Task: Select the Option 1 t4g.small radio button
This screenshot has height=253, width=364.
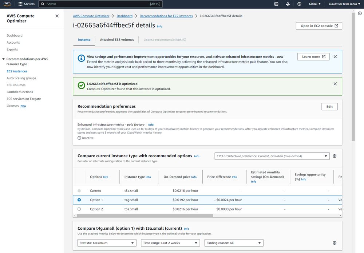Action: 79,200
